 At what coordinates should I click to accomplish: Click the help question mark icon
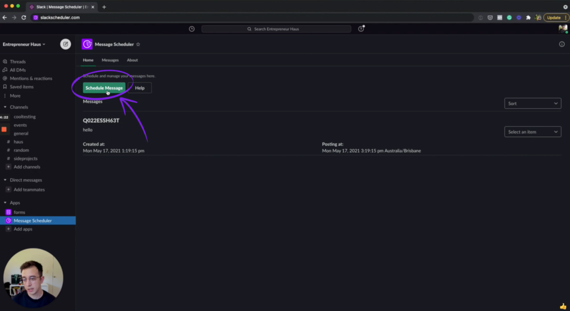point(361,29)
